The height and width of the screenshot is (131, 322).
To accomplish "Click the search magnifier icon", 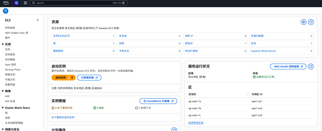I will click(x=34, y=3).
